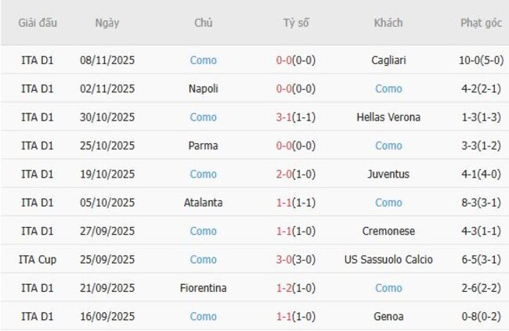The height and width of the screenshot is (331, 509).
Task: Select the ITA Cup league label
Action: coord(38,259)
